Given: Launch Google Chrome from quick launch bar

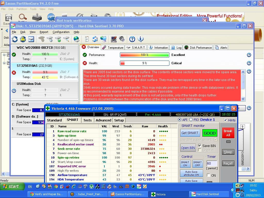Looking at the screenshot, I should 56,186.
